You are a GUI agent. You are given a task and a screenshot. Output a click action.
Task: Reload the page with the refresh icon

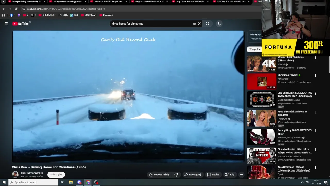pos(16,9)
